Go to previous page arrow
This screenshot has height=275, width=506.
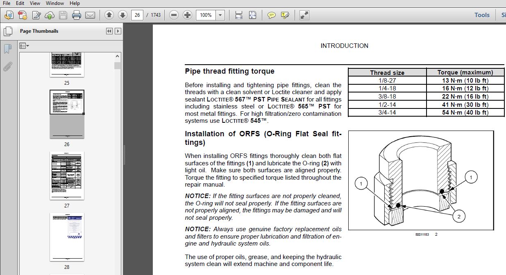tap(109, 15)
